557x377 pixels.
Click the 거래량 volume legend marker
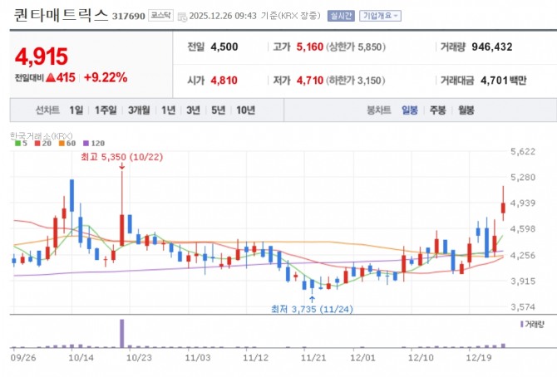click(521, 325)
